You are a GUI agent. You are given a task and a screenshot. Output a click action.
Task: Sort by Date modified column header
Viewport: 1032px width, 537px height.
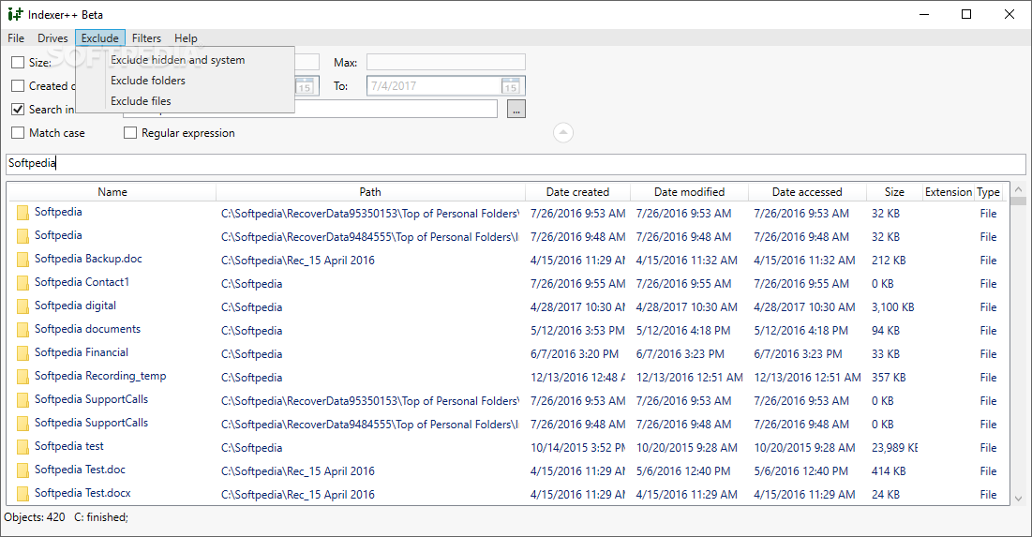point(689,192)
